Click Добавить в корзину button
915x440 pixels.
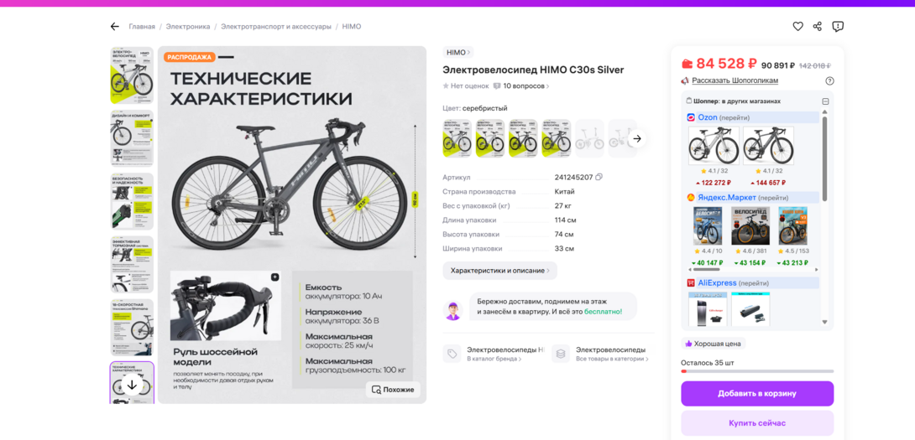click(757, 394)
